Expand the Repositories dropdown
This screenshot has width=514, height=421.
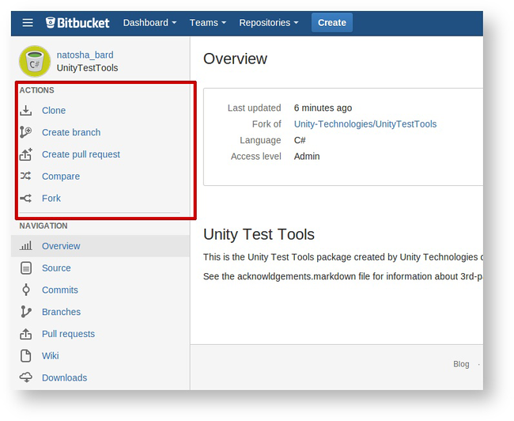(268, 23)
